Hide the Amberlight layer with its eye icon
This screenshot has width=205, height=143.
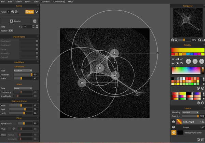pos(173,122)
